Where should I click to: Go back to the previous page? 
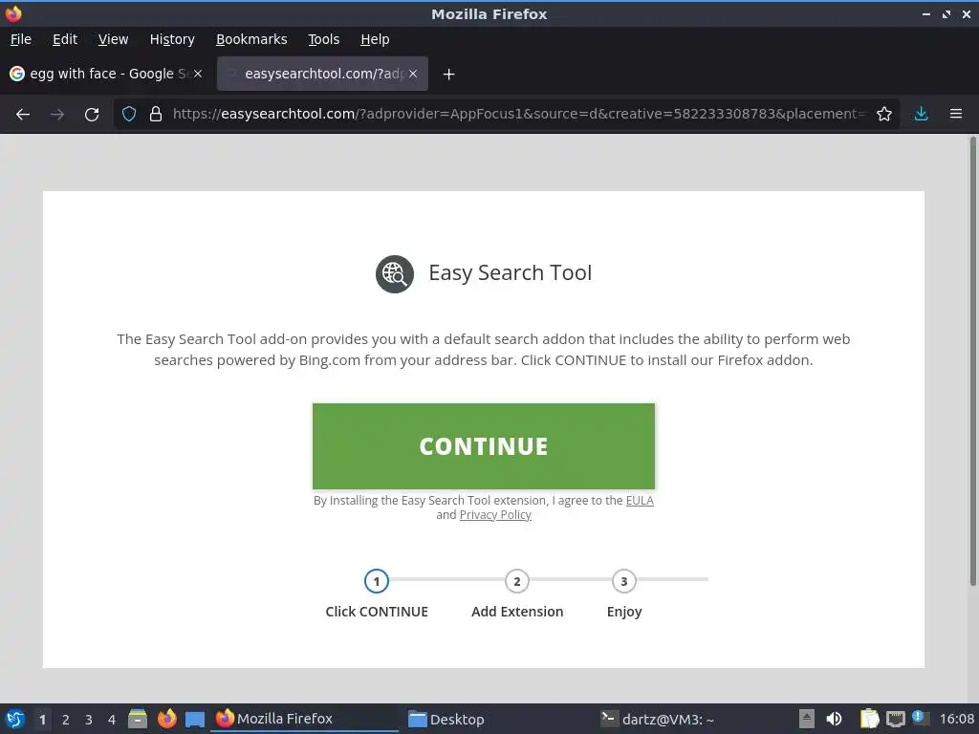click(23, 115)
